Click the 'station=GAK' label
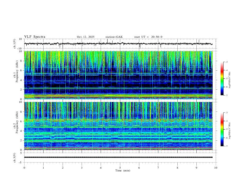This screenshot has width=243, height=188. [x=114, y=37]
